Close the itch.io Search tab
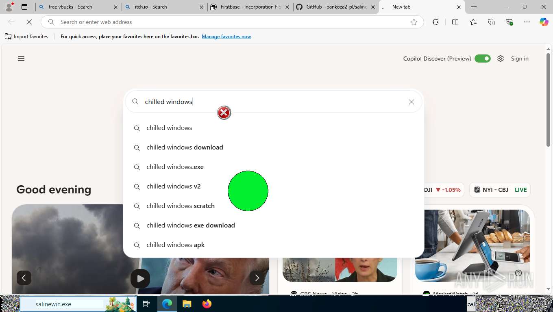The image size is (553, 312). coord(202,7)
